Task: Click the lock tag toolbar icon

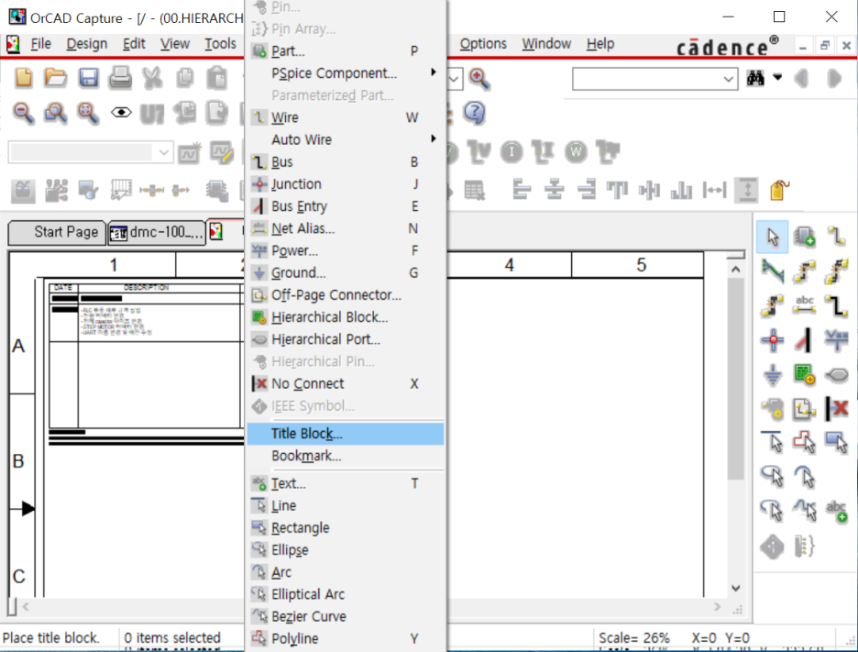Action: 779,190
